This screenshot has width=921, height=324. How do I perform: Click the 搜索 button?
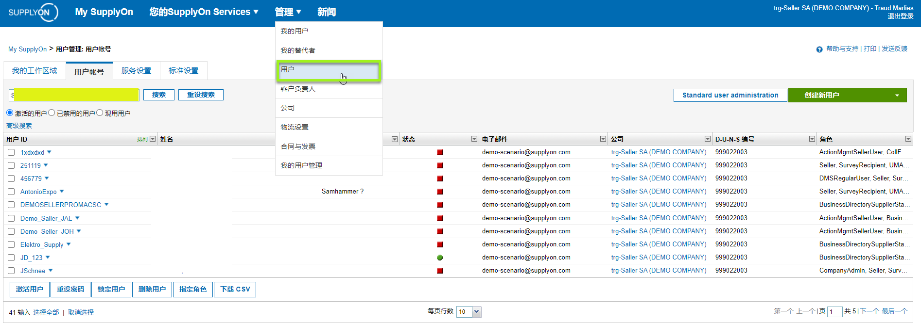159,95
